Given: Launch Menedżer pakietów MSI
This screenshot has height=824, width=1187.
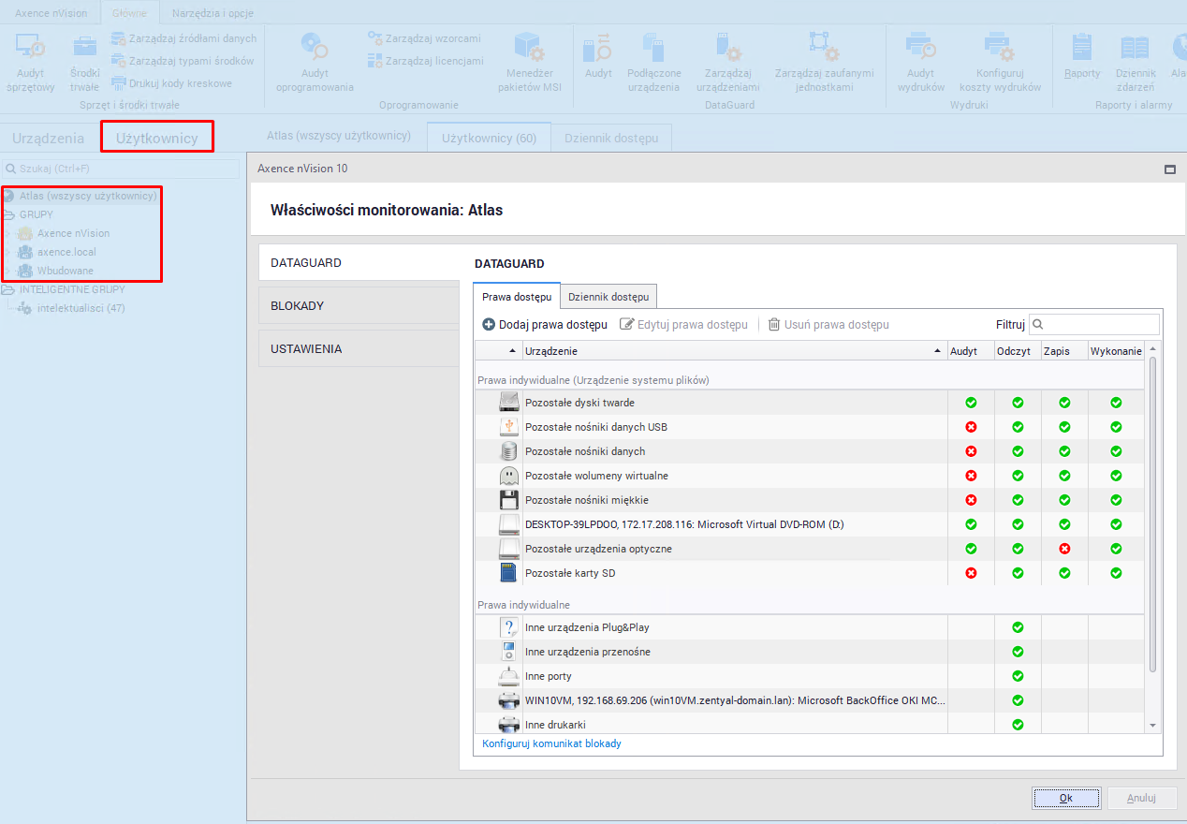Looking at the screenshot, I should pos(531,47).
